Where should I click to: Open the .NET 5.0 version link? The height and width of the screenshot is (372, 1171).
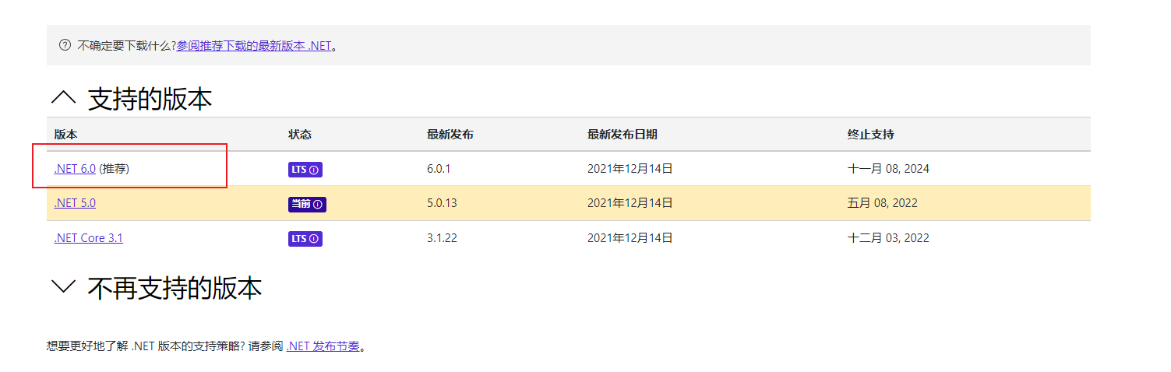pyautogui.click(x=75, y=203)
